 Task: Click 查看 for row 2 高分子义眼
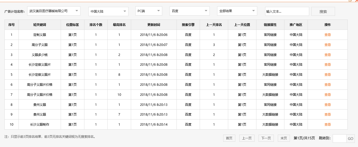pyautogui.click(x=328, y=45)
